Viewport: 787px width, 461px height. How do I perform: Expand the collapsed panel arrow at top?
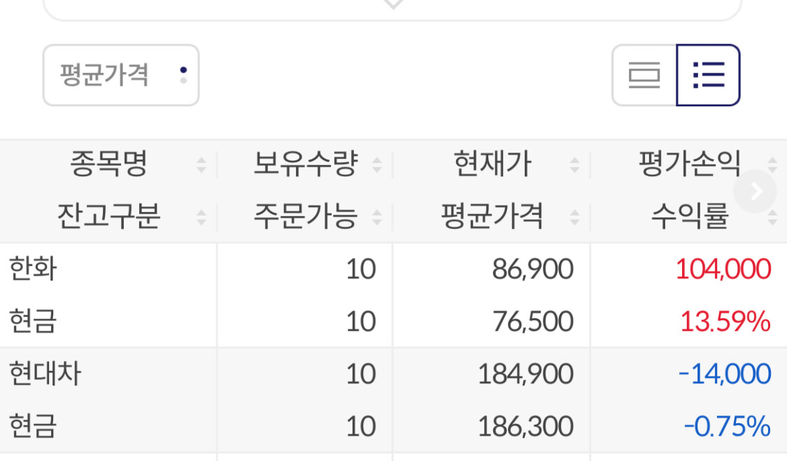393,4
